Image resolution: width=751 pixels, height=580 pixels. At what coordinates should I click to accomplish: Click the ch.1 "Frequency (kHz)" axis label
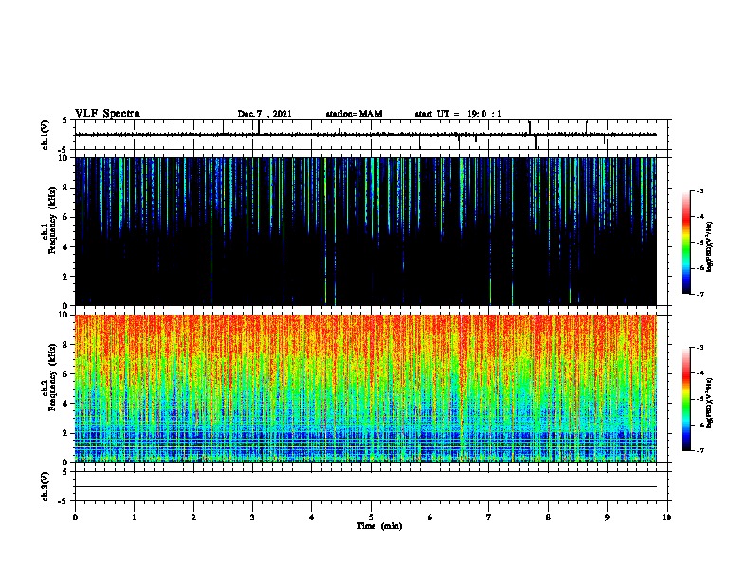[x=52, y=221]
